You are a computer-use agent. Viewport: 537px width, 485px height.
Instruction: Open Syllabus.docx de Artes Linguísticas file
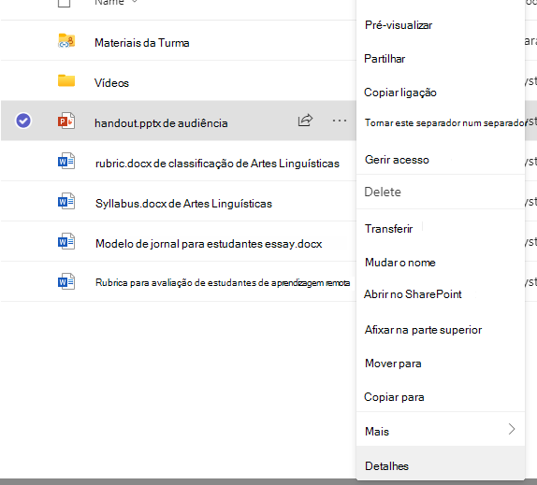tap(183, 204)
